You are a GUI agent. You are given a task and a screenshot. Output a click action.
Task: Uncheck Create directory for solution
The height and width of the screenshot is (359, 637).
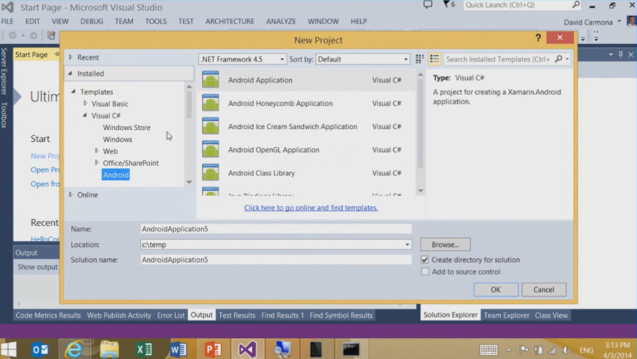424,259
